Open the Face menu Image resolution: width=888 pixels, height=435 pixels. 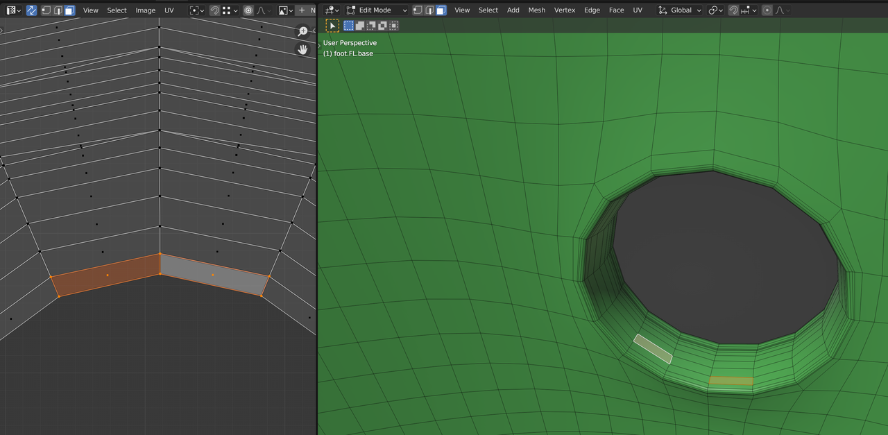(x=616, y=10)
